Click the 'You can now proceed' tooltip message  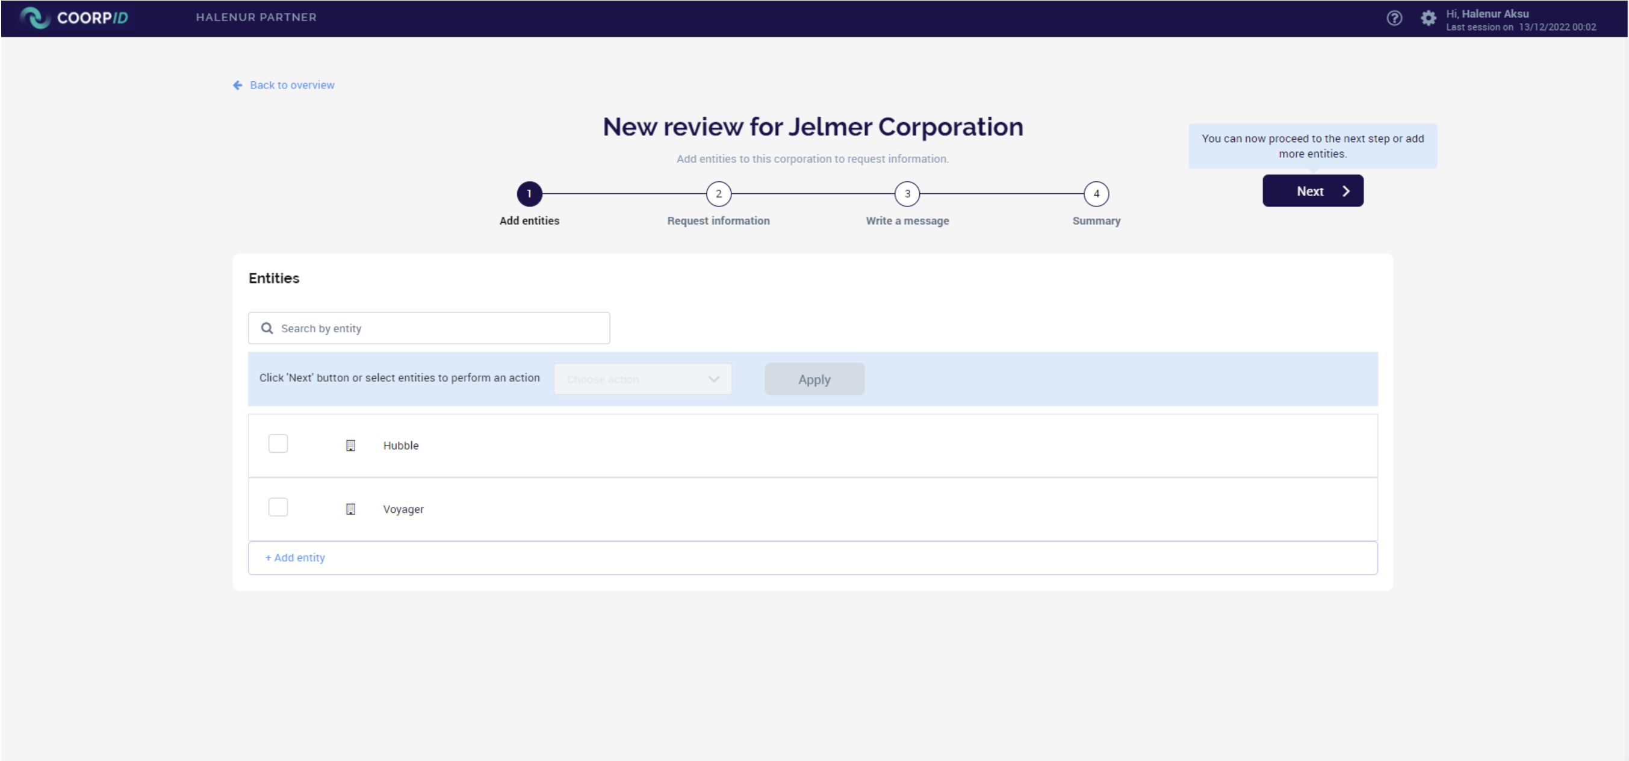[x=1313, y=146]
